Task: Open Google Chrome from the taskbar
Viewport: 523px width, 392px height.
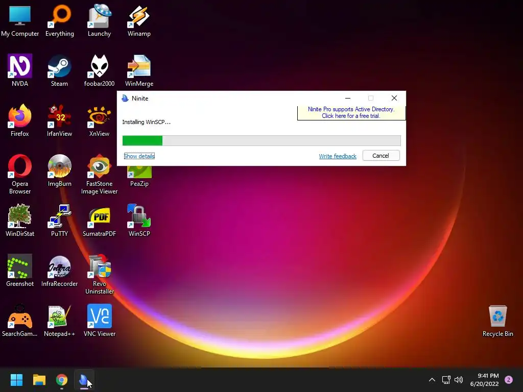Action: click(x=61, y=380)
